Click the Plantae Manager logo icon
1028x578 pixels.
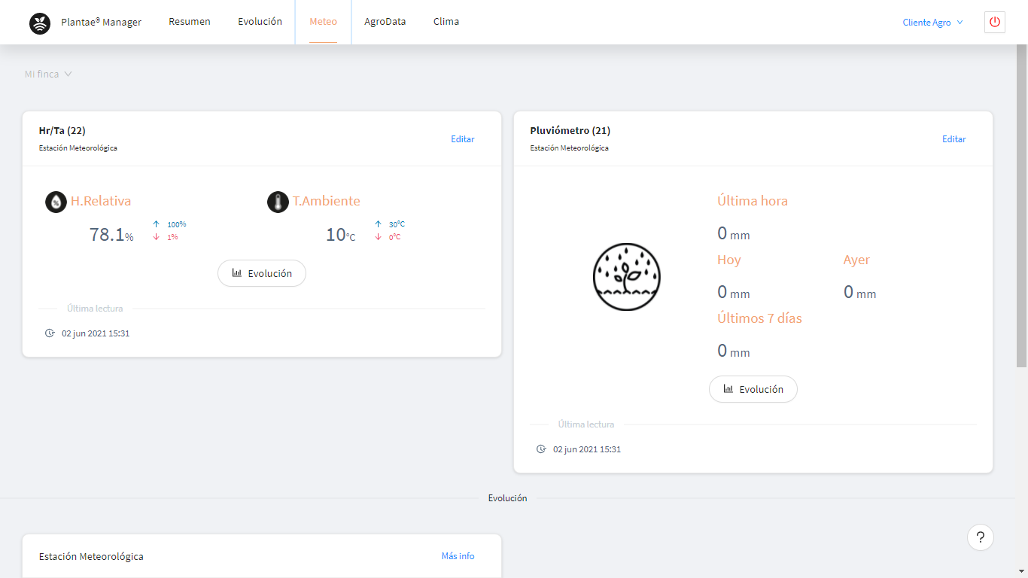(40, 23)
